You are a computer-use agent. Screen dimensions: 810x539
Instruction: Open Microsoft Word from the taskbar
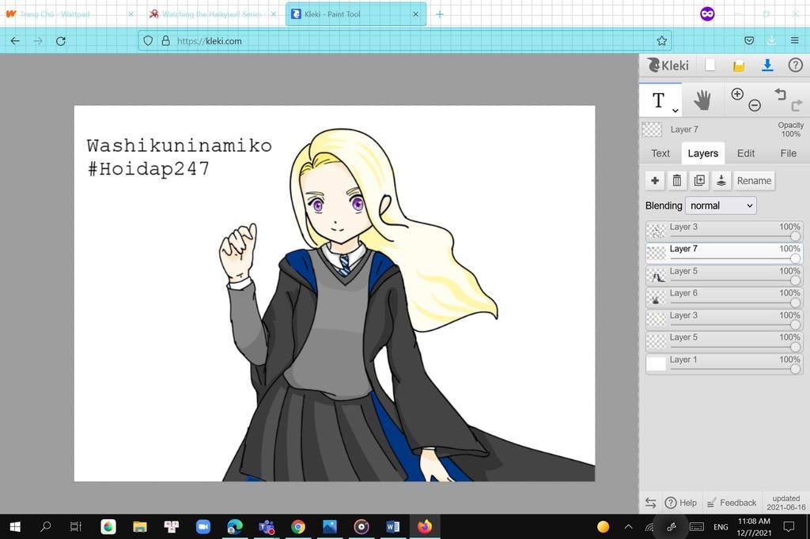392,526
